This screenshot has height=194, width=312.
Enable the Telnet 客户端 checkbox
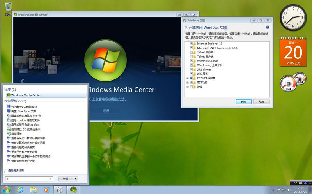point(191,56)
